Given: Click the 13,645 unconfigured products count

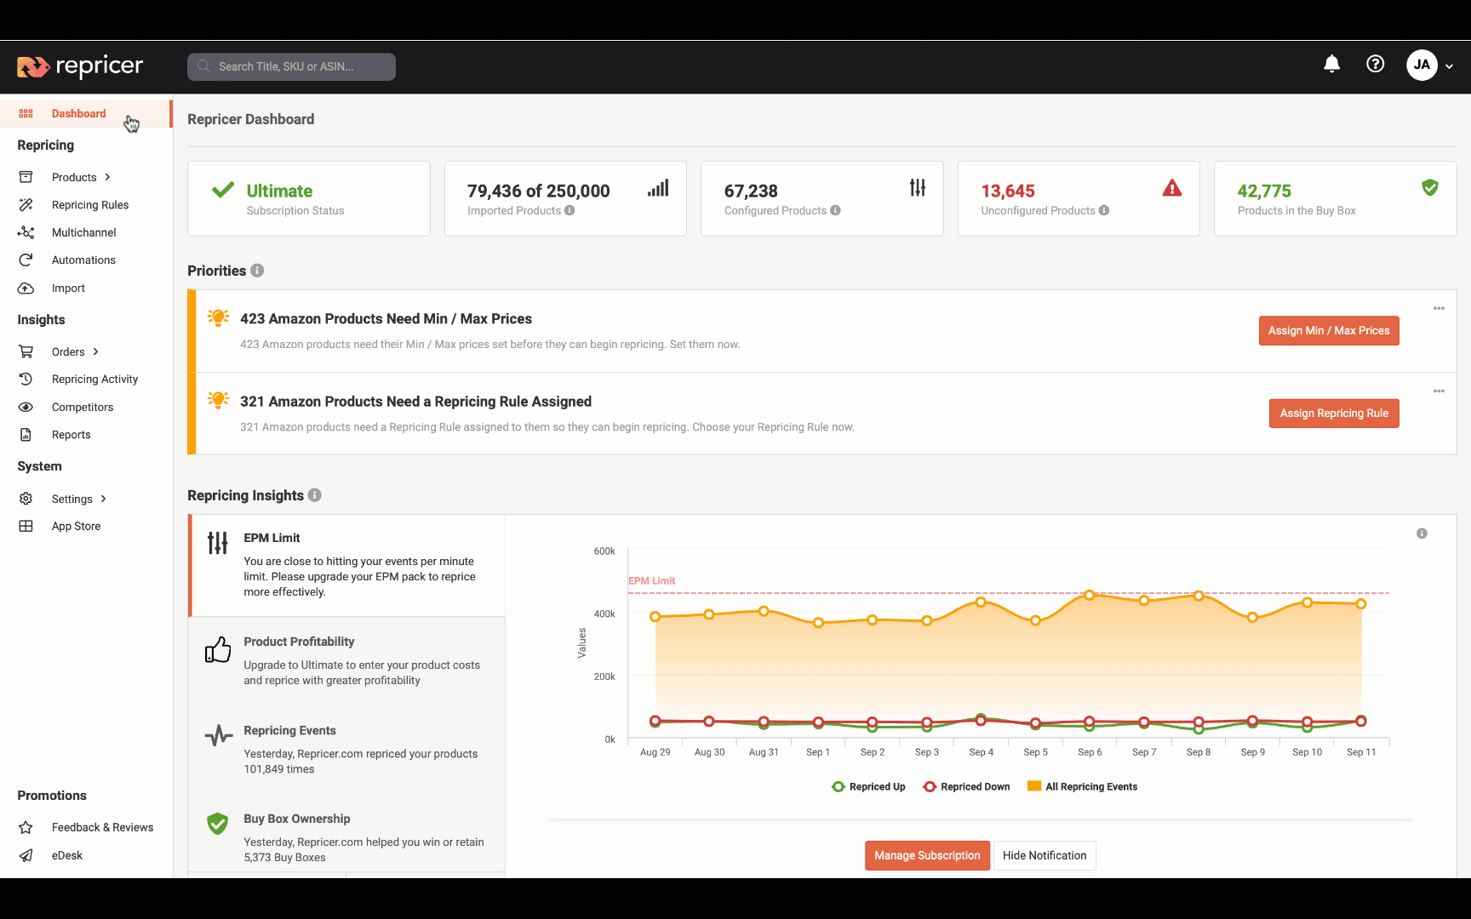Looking at the screenshot, I should pyautogui.click(x=1008, y=191).
